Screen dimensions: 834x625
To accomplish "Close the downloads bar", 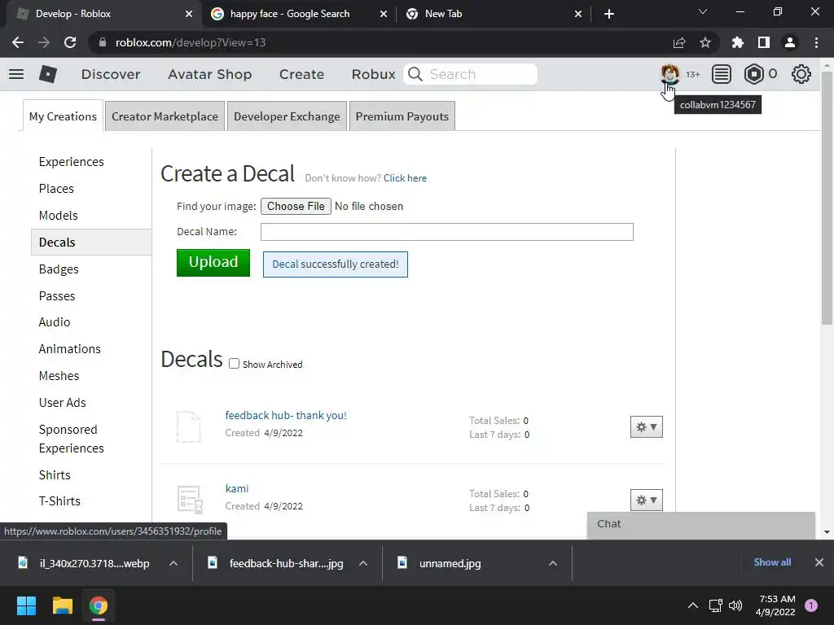I will click(819, 562).
